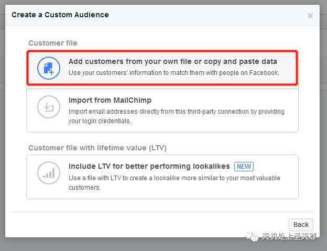The image size is (327, 251).
Task: Click the Chinese watermark text
Action: 289,237
